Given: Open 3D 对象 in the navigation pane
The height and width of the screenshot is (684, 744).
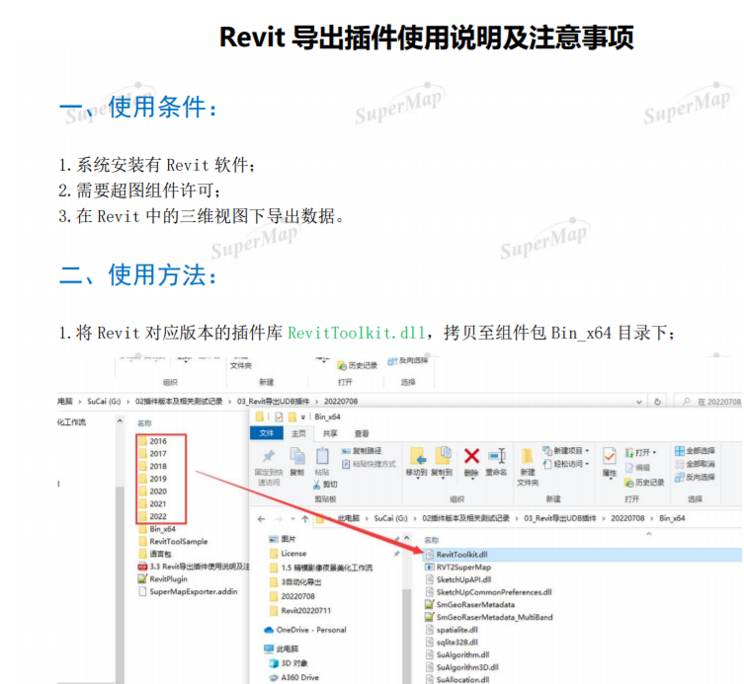Looking at the screenshot, I should coord(288,663).
